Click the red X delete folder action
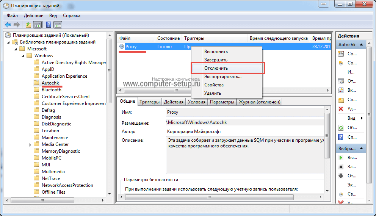The height and width of the screenshot is (216, 376). click(x=341, y=109)
